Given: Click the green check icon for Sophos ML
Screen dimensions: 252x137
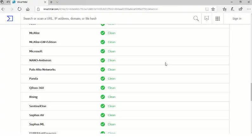Looking at the screenshot, I should [103, 124].
